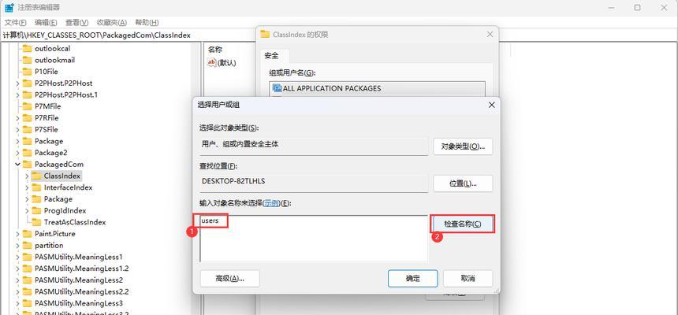Open the 收藏夹(A) menu
Viewport: 678px width, 315px height.
[112, 23]
